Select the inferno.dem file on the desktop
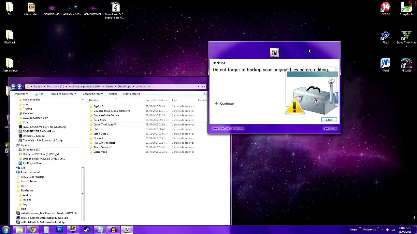The image size is (417, 234). click(31, 9)
